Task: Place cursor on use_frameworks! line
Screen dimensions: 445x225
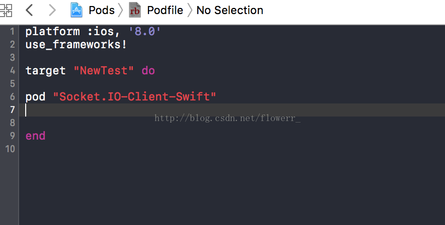Action: tap(76, 44)
